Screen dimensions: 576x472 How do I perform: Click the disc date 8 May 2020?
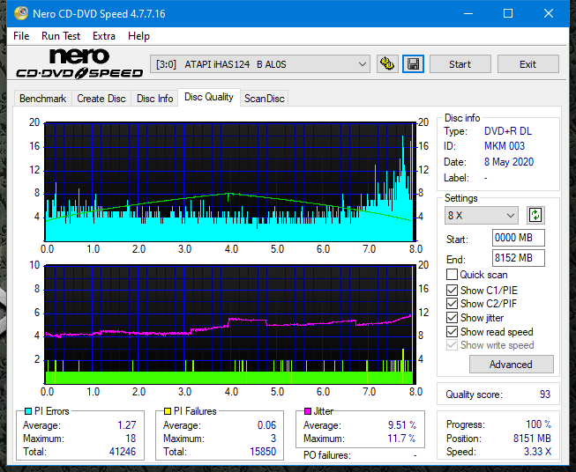tap(509, 162)
